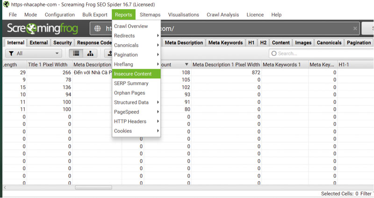The image size is (374, 198).
Task: Switch to tree view icon
Action: click(90, 54)
